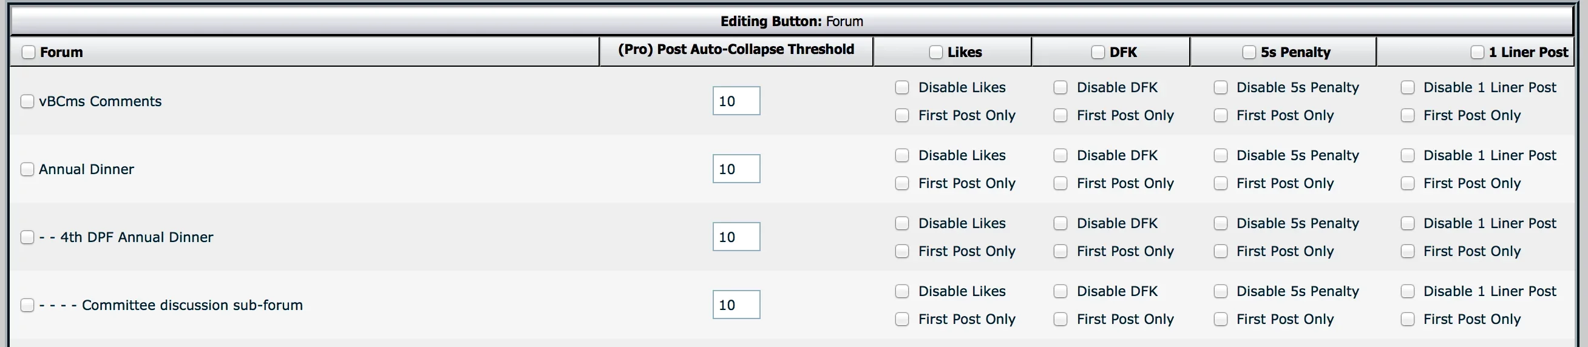Screen dimensions: 1588x347
Task: Select the 4th DPF Annual Dinner checkbox
Action: tap(27, 237)
